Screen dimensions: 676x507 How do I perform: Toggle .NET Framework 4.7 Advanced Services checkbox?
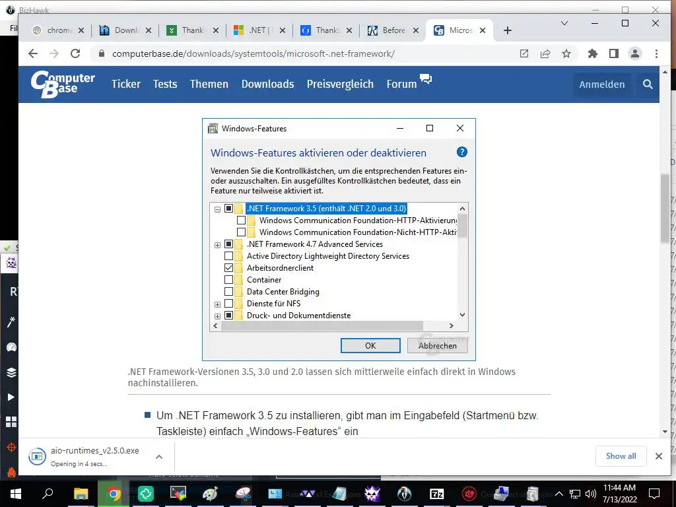(229, 244)
